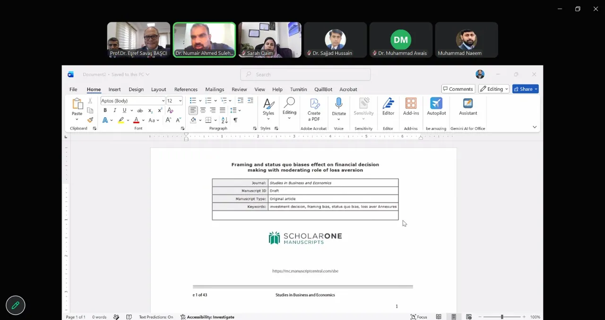Open Create a PDF in Adobe Acrobat
The height and width of the screenshot is (320, 605).
point(314,109)
